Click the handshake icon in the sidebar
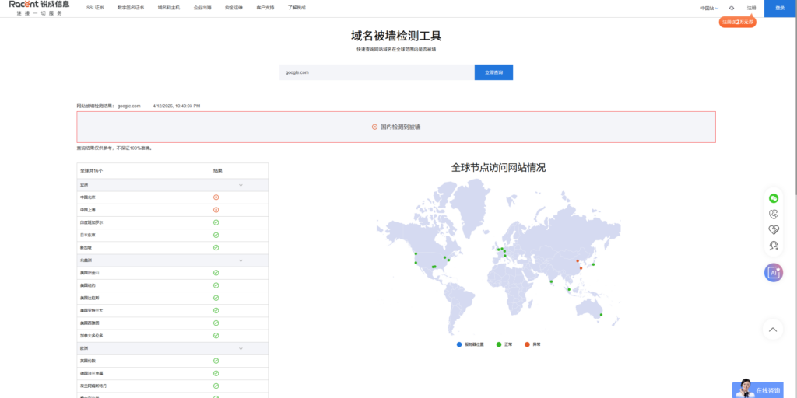Viewport: 797px width, 398px height. pyautogui.click(x=773, y=229)
